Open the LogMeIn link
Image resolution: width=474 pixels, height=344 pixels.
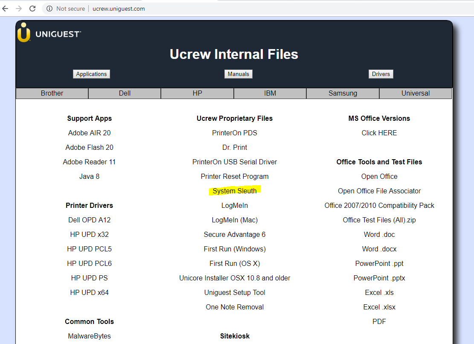click(235, 206)
